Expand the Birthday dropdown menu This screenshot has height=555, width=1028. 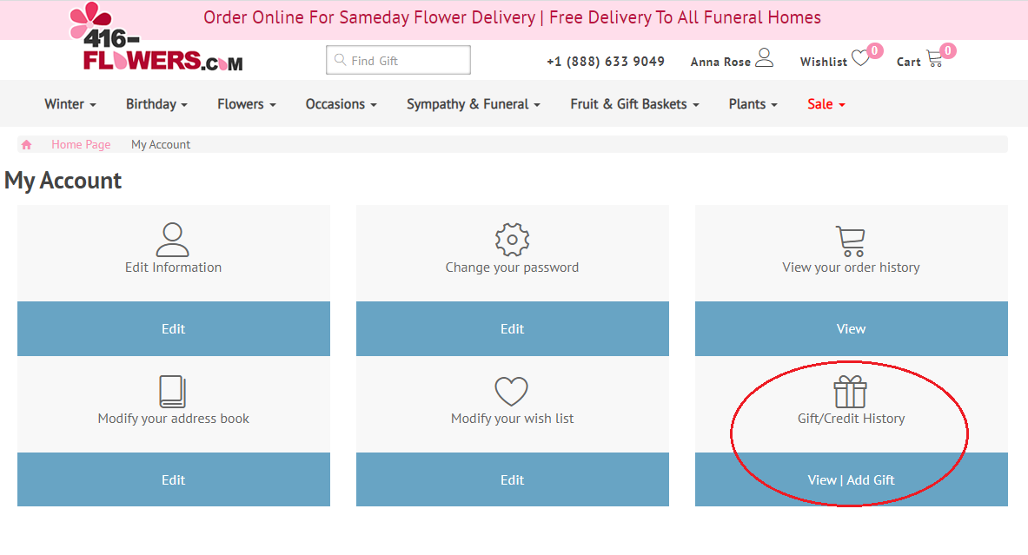coord(156,104)
